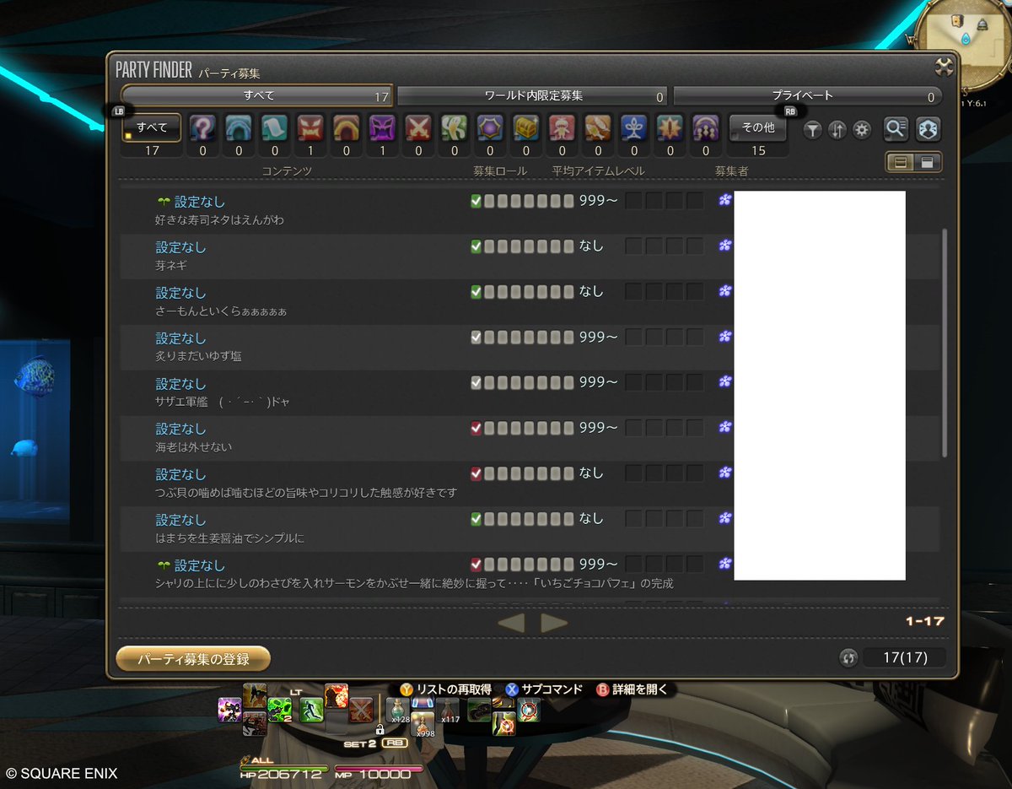Screen dimensions: 1012x789
Task: Select the はまちを生姜醤油でシンプルに listing
Action: pyautogui.click(x=529, y=529)
